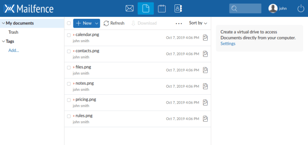Open the rules.png file name
The image size is (308, 145).
pos(84,116)
